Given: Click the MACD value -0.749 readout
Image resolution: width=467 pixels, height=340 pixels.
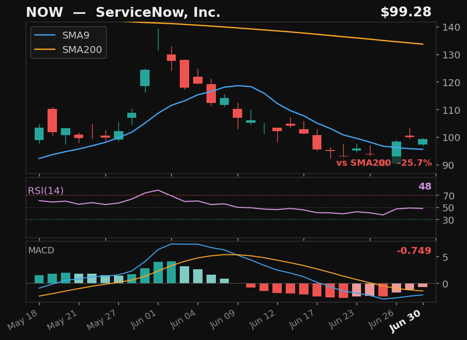Looking at the screenshot, I should [x=414, y=251].
